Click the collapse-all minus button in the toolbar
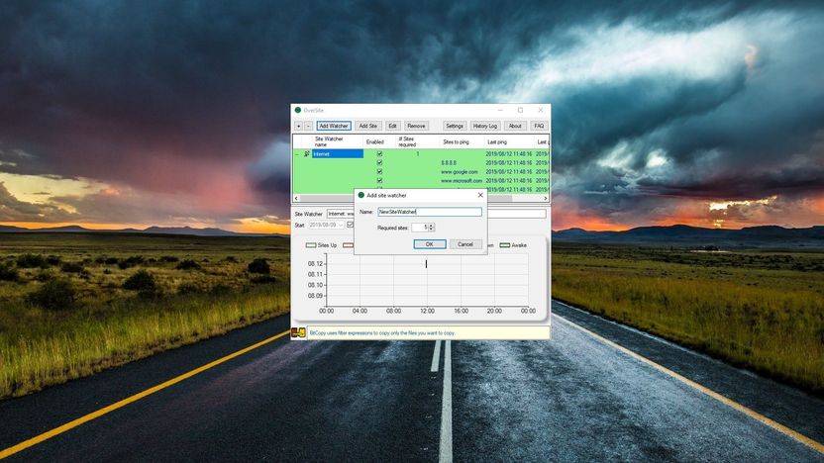 [x=308, y=126]
